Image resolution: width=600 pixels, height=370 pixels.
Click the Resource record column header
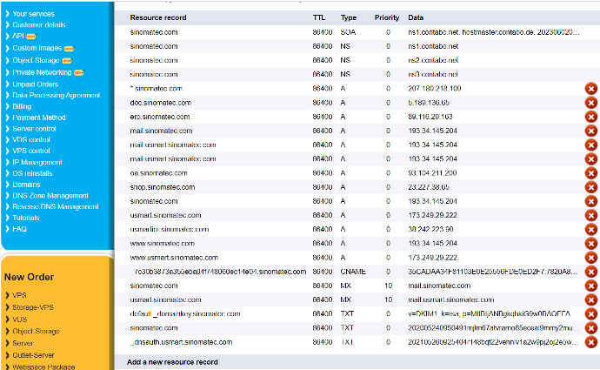point(158,17)
